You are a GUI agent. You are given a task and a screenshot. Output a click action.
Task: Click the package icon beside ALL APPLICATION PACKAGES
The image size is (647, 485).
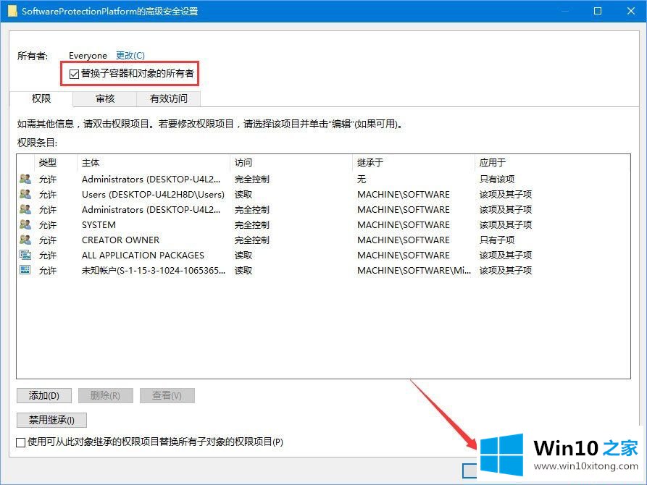coord(25,255)
